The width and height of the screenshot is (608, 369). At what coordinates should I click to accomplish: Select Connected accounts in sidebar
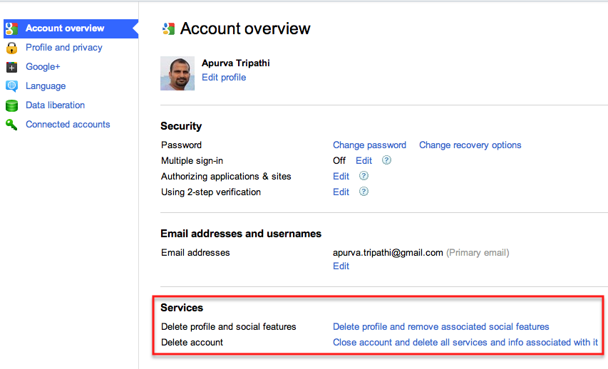(x=68, y=125)
